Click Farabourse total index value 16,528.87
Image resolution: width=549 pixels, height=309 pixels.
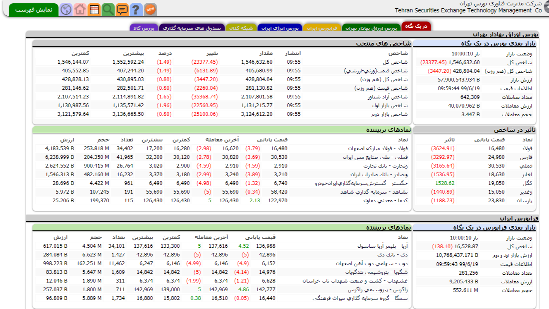[x=466, y=247]
